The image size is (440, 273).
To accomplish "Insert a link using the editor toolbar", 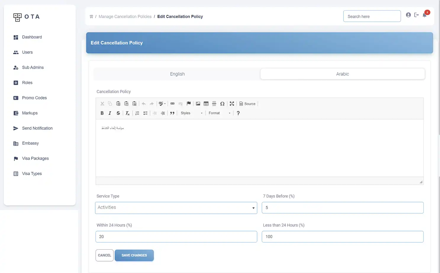I will (x=173, y=104).
